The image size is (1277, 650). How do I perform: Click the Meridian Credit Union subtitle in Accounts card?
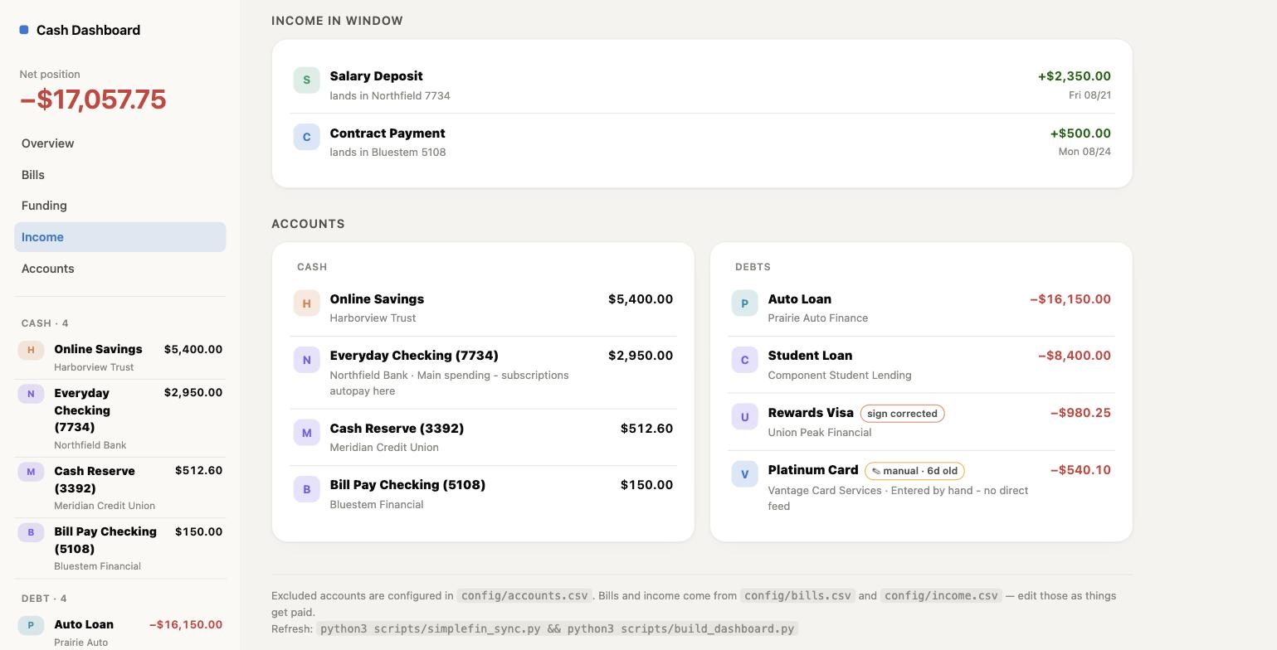[384, 448]
